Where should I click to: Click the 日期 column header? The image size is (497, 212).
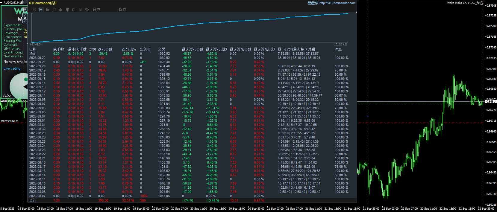33,49
